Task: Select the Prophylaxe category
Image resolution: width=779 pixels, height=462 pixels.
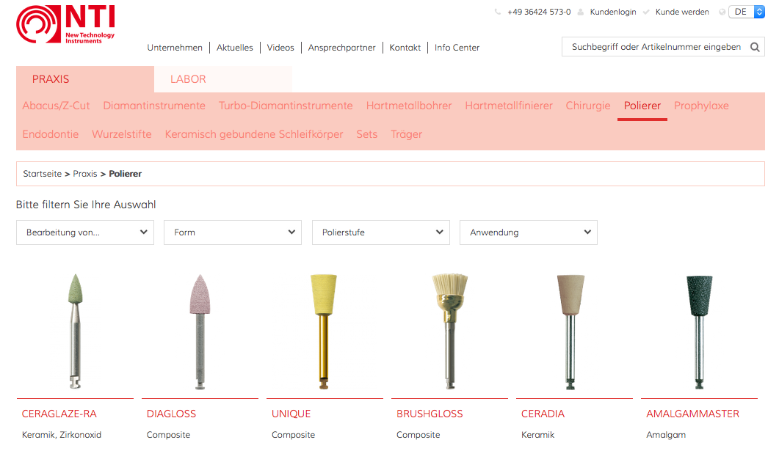Action: pyautogui.click(x=701, y=106)
